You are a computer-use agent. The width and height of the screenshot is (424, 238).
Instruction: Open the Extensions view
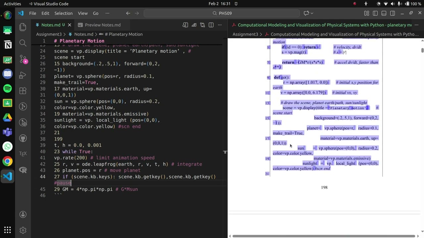[x=23, y=91]
